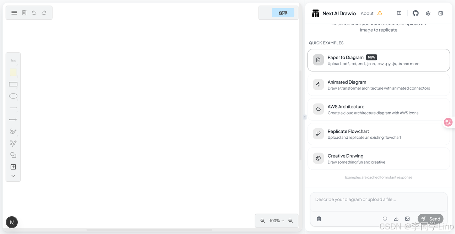Upload an image with the picture icon

[407, 219]
